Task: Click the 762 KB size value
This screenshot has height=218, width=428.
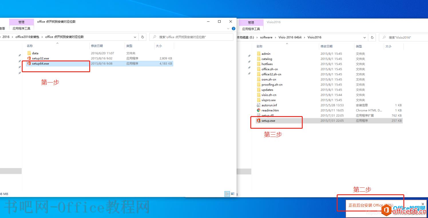Action: click(397, 115)
